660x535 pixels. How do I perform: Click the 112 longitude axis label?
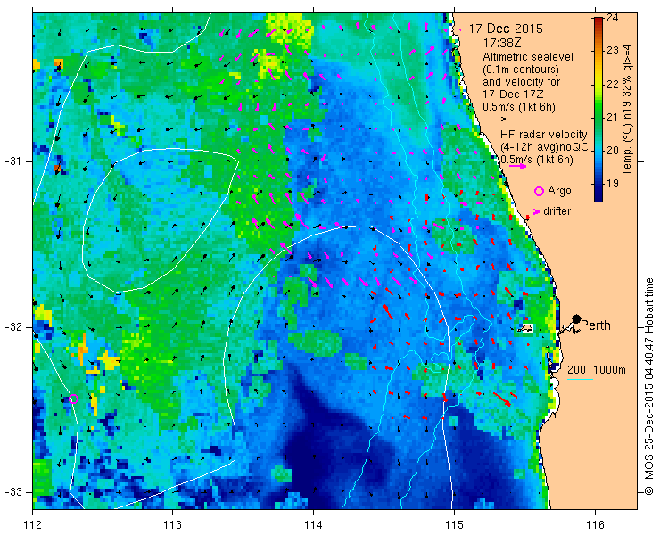(33, 525)
